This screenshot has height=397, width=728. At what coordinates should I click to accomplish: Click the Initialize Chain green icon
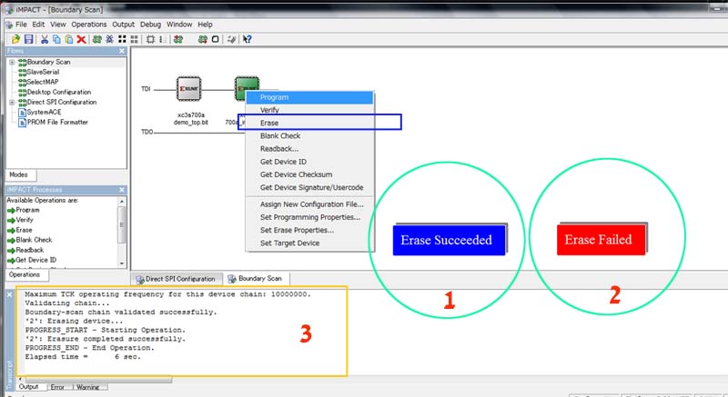[97, 39]
